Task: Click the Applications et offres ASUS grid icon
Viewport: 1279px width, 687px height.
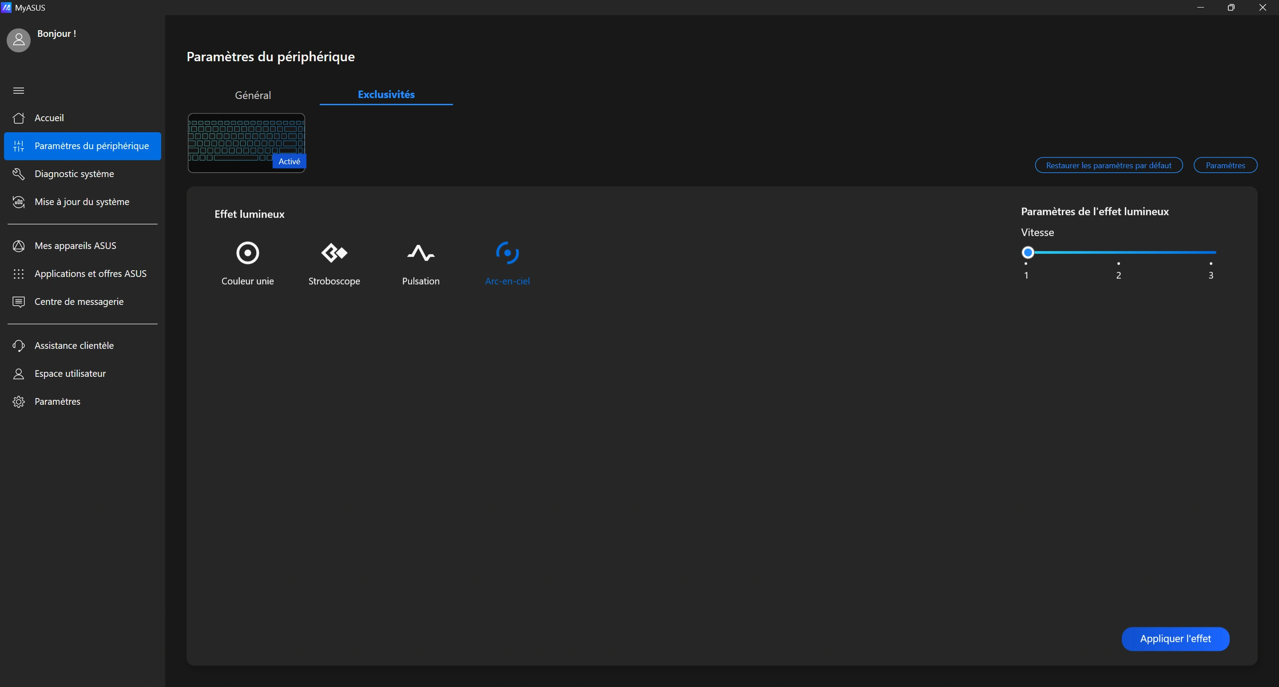Action: pyautogui.click(x=18, y=274)
